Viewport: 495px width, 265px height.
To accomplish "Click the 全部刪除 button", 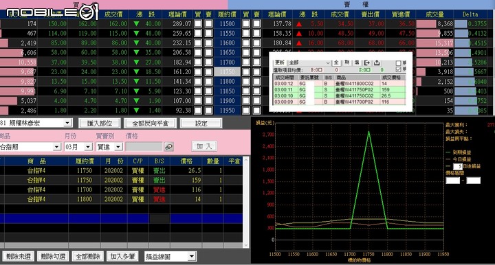I will pyautogui.click(x=88, y=257).
